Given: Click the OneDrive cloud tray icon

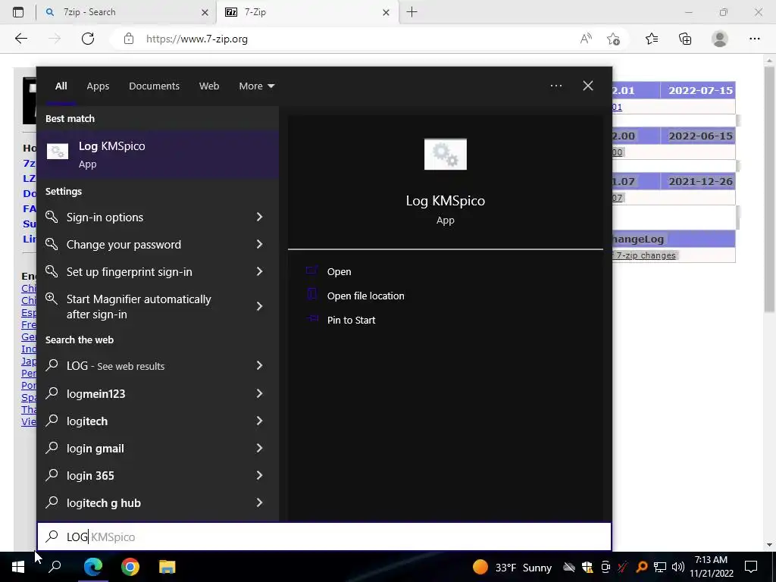Looking at the screenshot, I should pos(568,567).
